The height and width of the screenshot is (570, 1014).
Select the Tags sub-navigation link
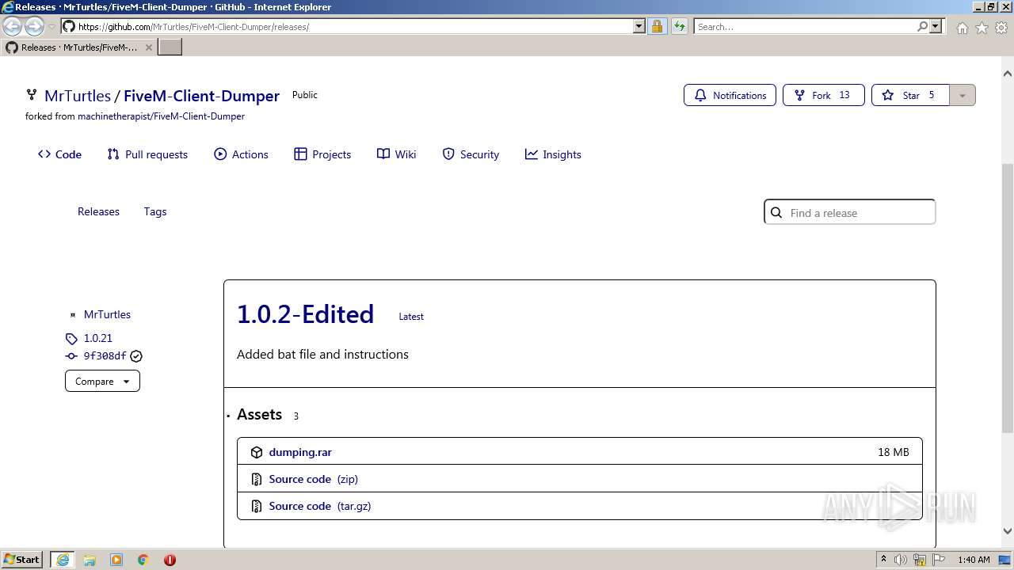(x=155, y=211)
